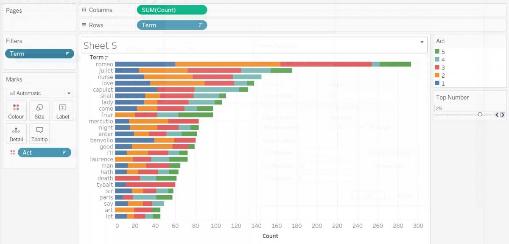Screen dimensions: 509x244
Task: Open the Label marks card
Action: 62,111
